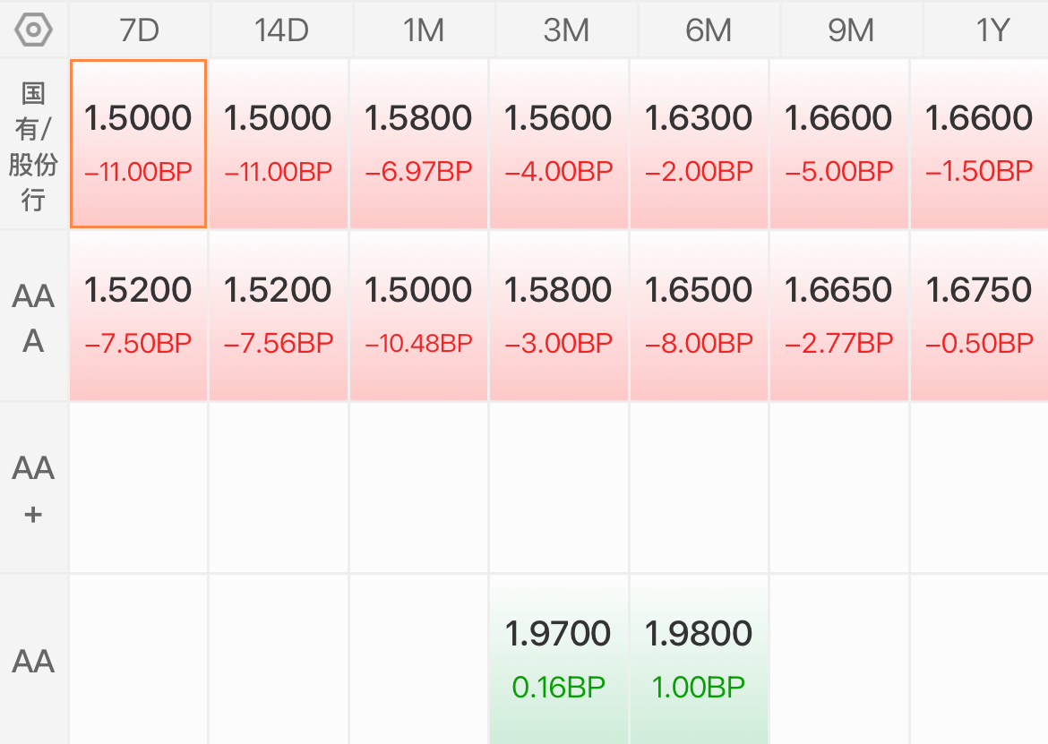This screenshot has height=744, width=1048.
Task: Open highlighted 7D 1.5000 state-owned bank cell
Action: tap(138, 143)
